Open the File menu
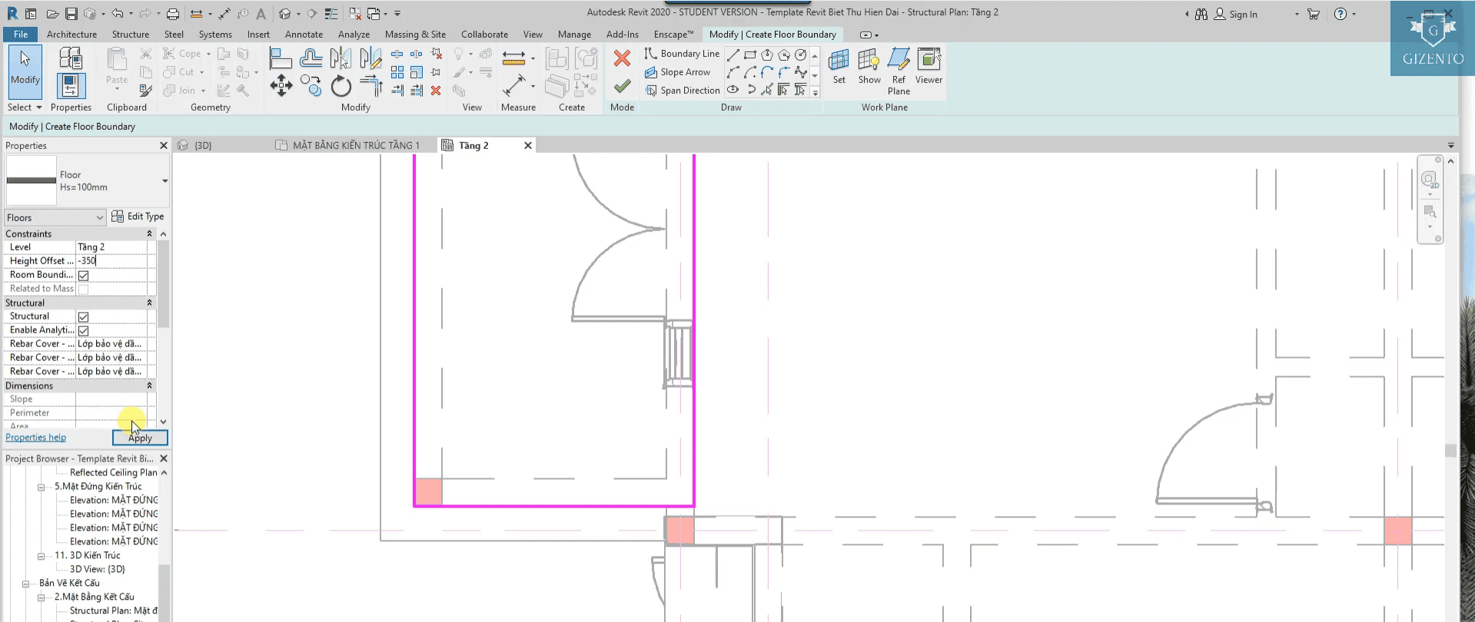 pyautogui.click(x=21, y=35)
